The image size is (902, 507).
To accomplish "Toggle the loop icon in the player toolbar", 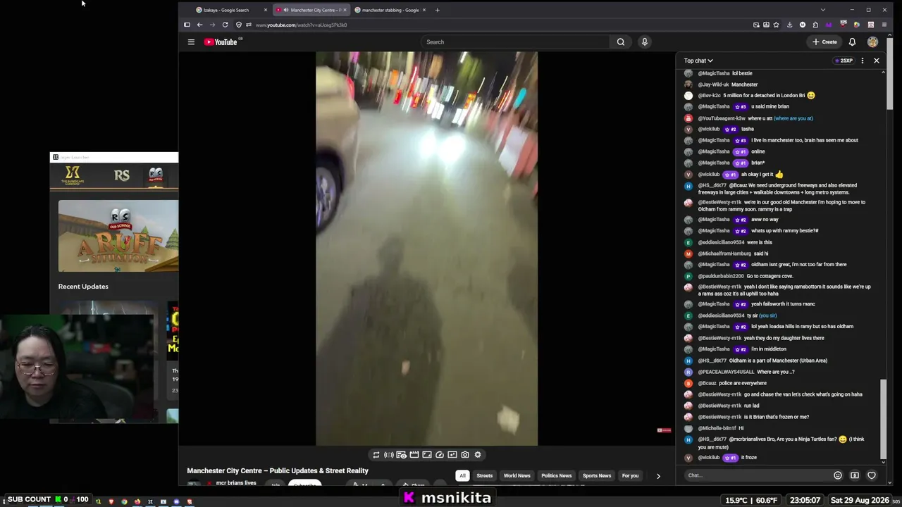I will pos(376,455).
